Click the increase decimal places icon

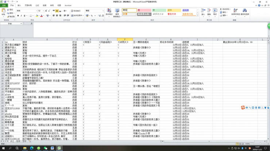(x=100, y=16)
